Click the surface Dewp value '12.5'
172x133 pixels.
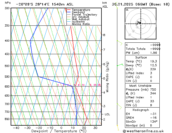click(153, 65)
